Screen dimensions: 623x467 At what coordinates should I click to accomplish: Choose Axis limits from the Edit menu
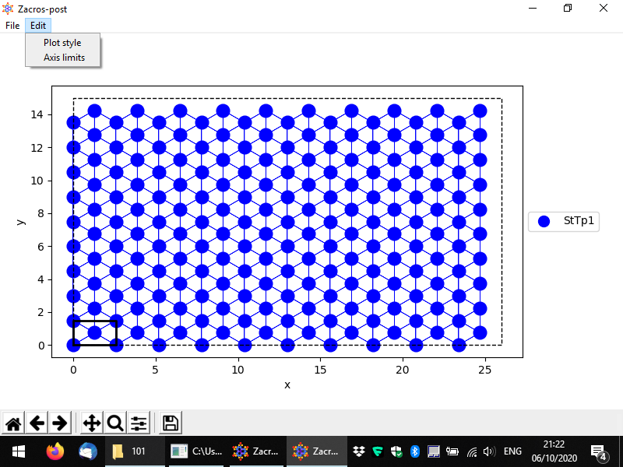[64, 58]
